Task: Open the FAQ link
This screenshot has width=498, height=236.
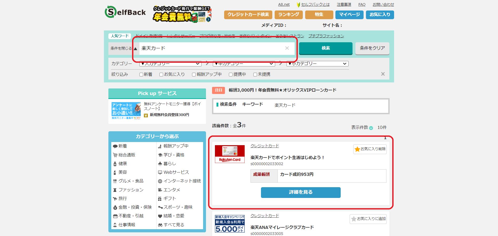Action: pos(362,4)
